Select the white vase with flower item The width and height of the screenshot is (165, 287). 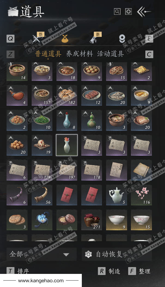[x=67, y=145]
